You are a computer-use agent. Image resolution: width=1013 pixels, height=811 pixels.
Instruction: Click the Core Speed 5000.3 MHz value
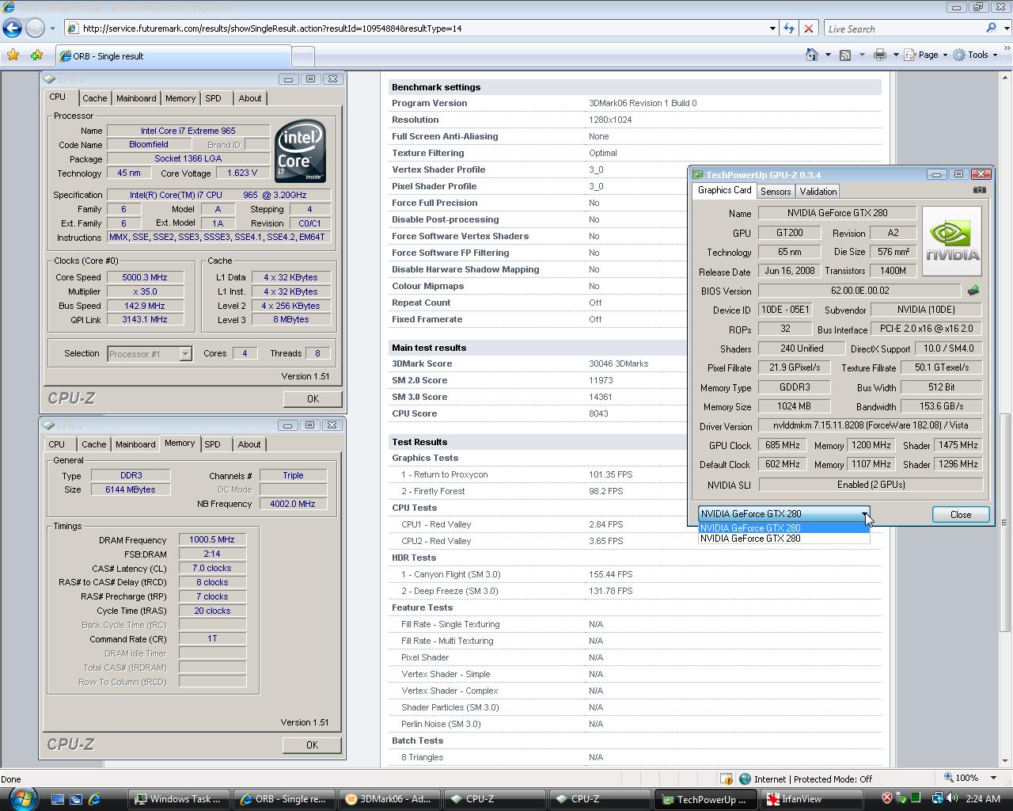click(x=144, y=277)
